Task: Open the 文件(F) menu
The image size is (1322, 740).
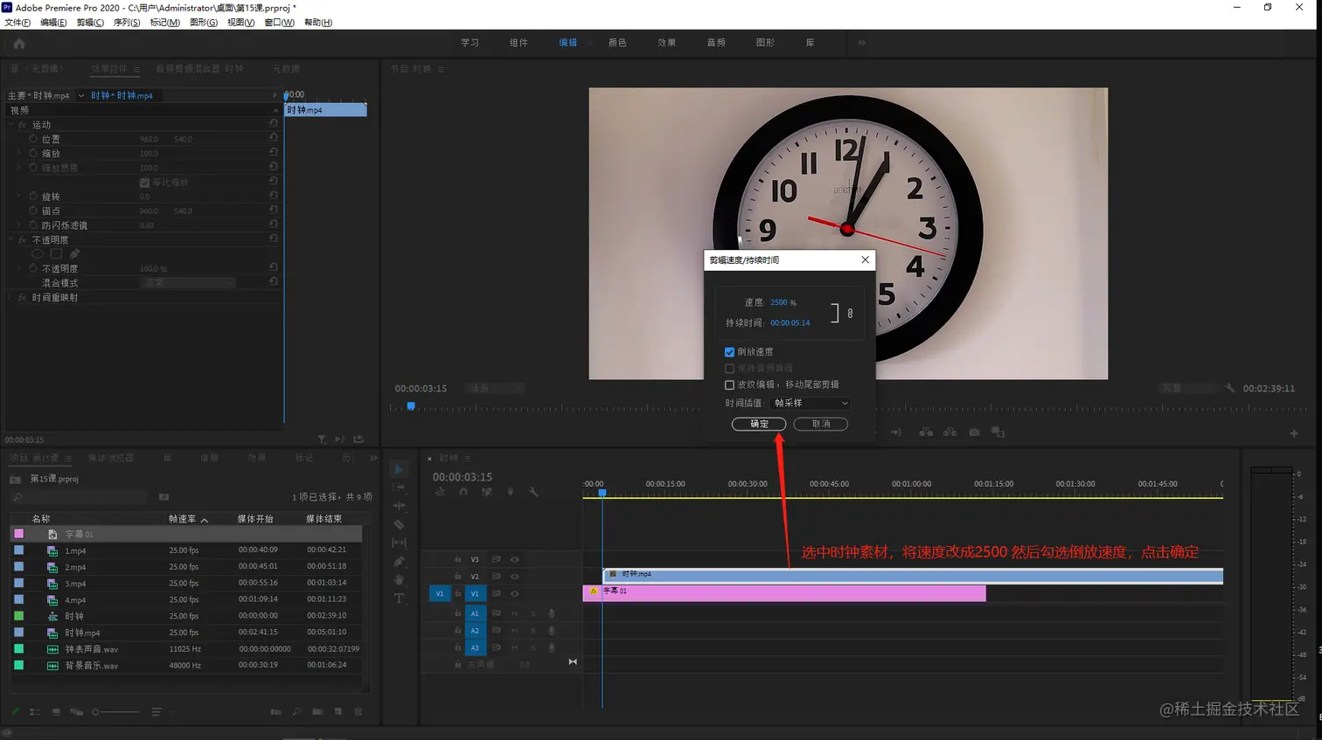Action: (x=17, y=23)
